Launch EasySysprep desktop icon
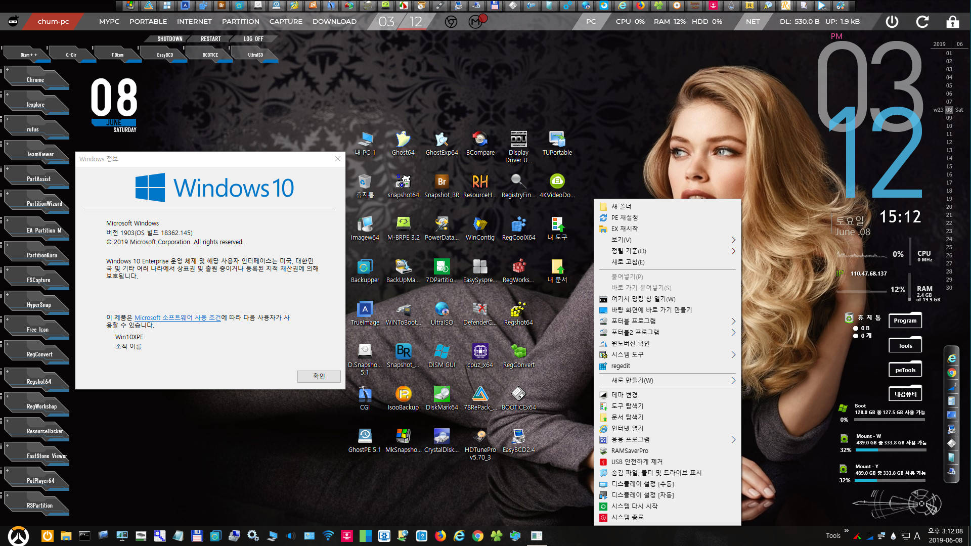 [x=480, y=271]
